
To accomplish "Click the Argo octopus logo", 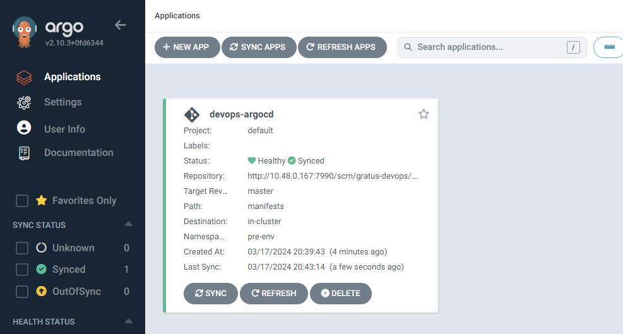I will [25, 33].
